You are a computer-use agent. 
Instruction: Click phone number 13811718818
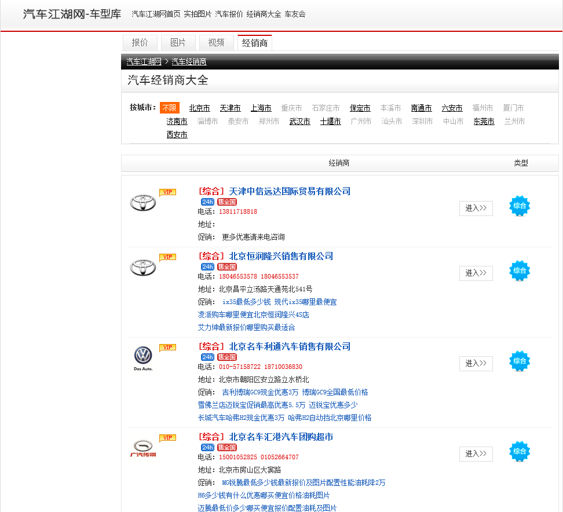238,212
